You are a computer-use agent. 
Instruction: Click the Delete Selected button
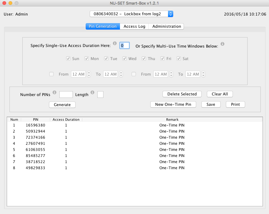tap(182, 94)
